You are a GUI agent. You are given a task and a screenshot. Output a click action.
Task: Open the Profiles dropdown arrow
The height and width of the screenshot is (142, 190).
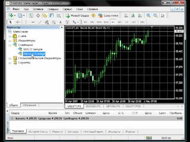(24, 15)
